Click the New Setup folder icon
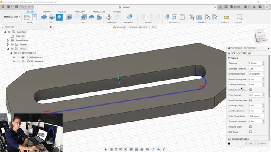Image resolution: width=271 pixels, height=152 pixels. point(27,17)
